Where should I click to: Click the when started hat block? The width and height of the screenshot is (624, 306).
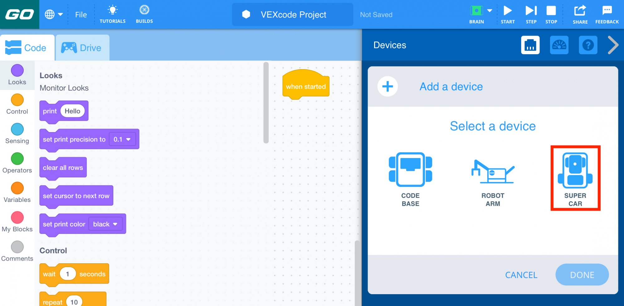306,85
